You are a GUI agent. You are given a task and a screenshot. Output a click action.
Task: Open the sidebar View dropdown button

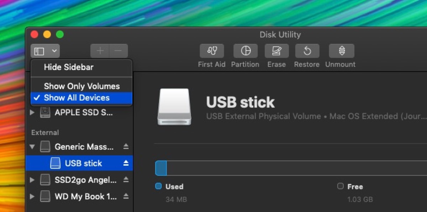click(45, 51)
